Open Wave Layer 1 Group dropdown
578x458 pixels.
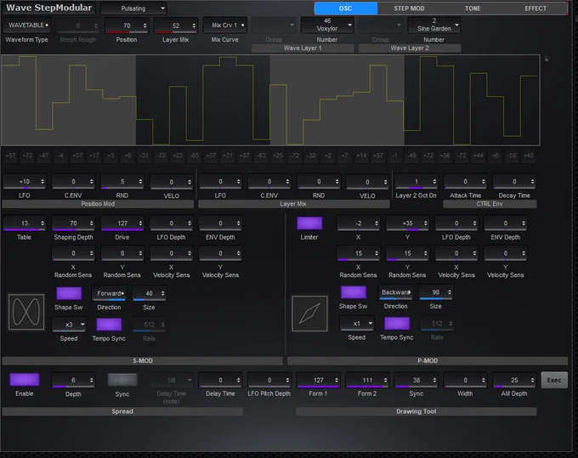274,25
